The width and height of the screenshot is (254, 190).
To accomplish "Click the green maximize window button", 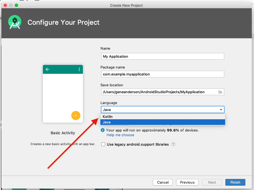I will coord(16,5).
